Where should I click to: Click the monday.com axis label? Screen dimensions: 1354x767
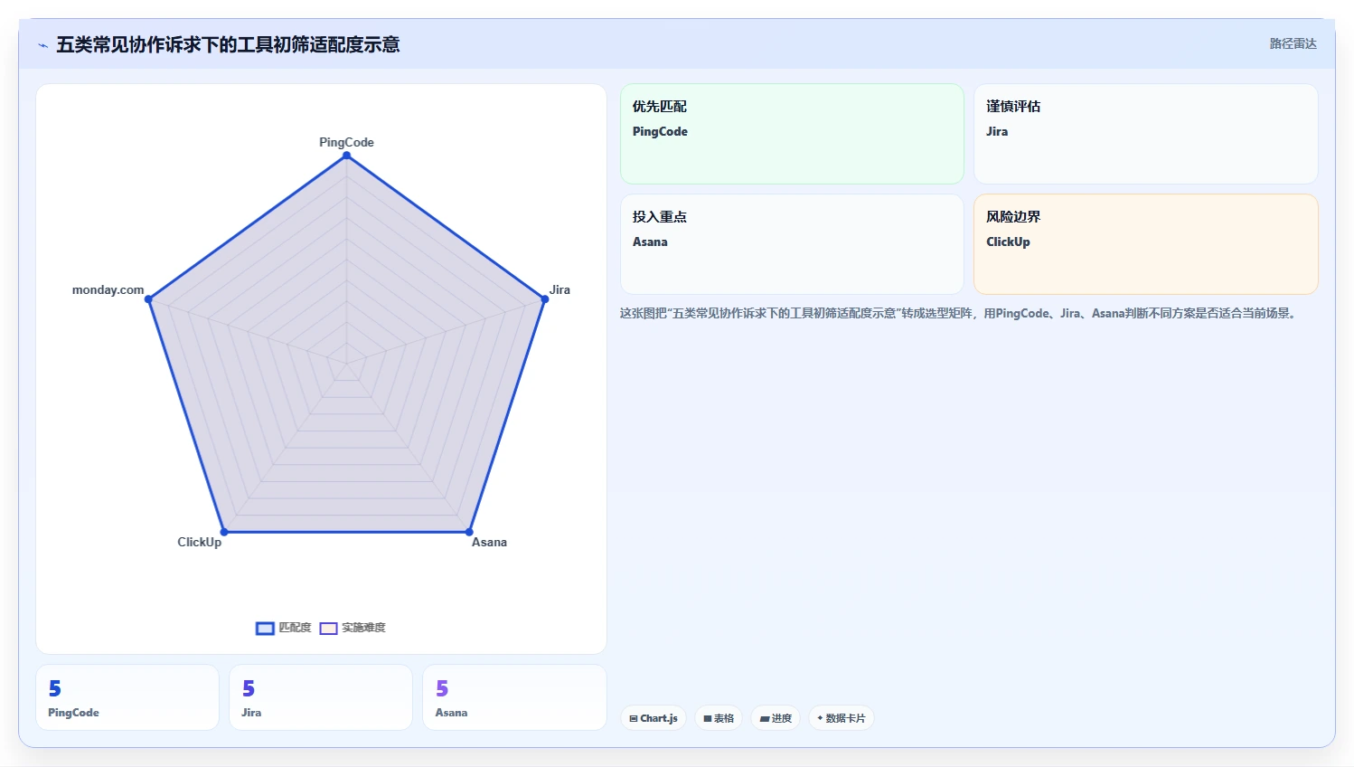click(x=108, y=289)
